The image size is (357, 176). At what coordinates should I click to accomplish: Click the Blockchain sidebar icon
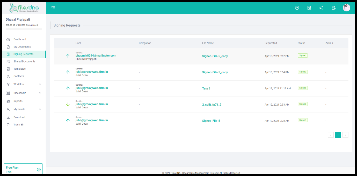pyautogui.click(x=8, y=93)
